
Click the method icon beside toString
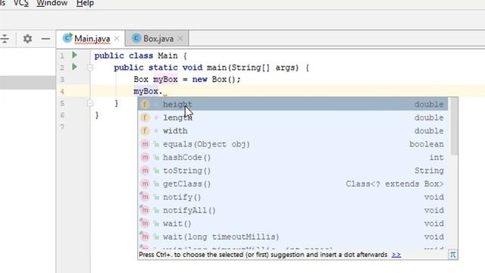tap(145, 171)
